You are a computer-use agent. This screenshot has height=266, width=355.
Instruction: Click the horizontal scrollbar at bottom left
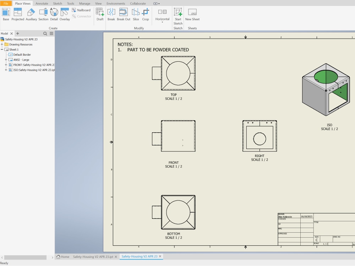point(24,257)
